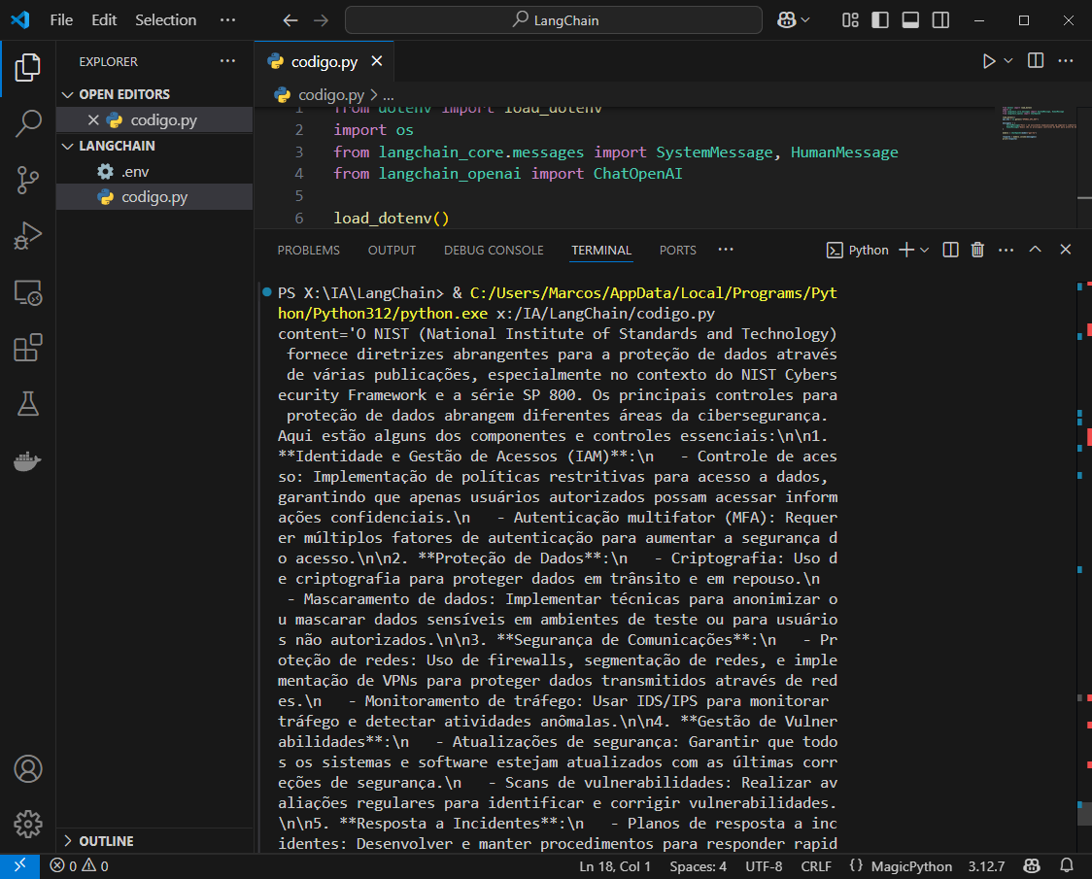The image size is (1092, 879).
Task: Toggle secondary side bar visibility
Action: click(940, 20)
